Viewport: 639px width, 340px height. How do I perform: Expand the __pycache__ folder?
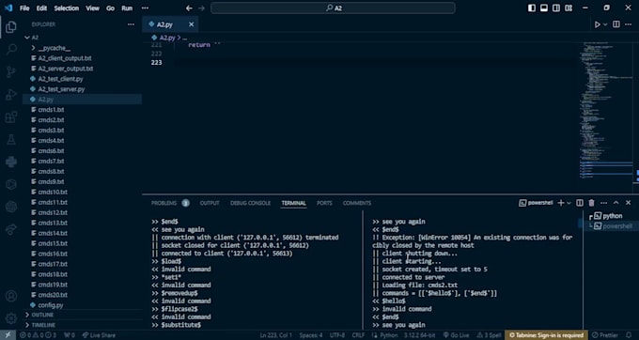[33, 48]
